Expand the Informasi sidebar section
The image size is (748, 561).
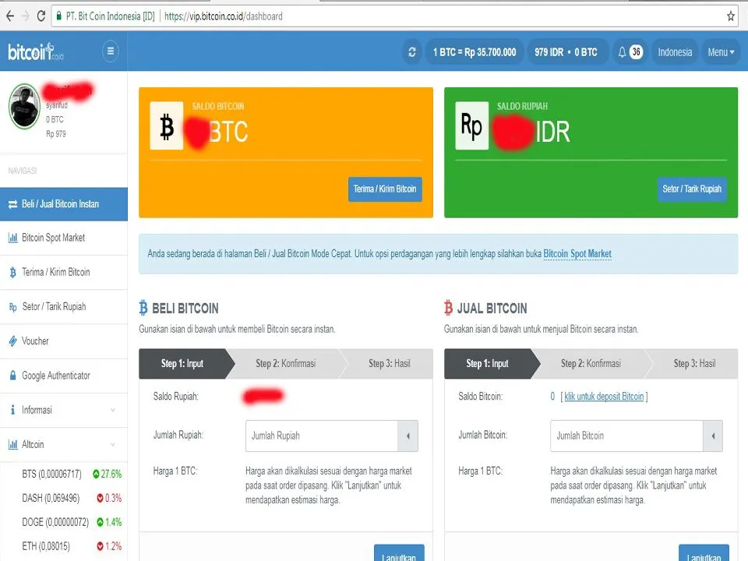click(x=63, y=410)
